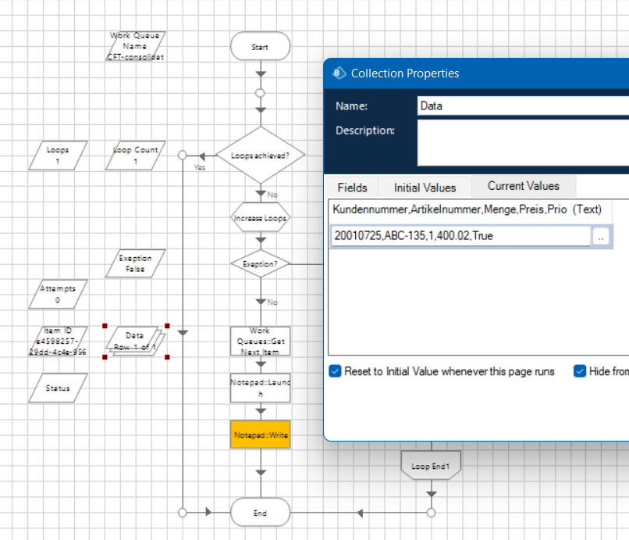Click the anchor circle left of Loops achieved
This screenshot has width=629, height=540.
click(x=183, y=155)
